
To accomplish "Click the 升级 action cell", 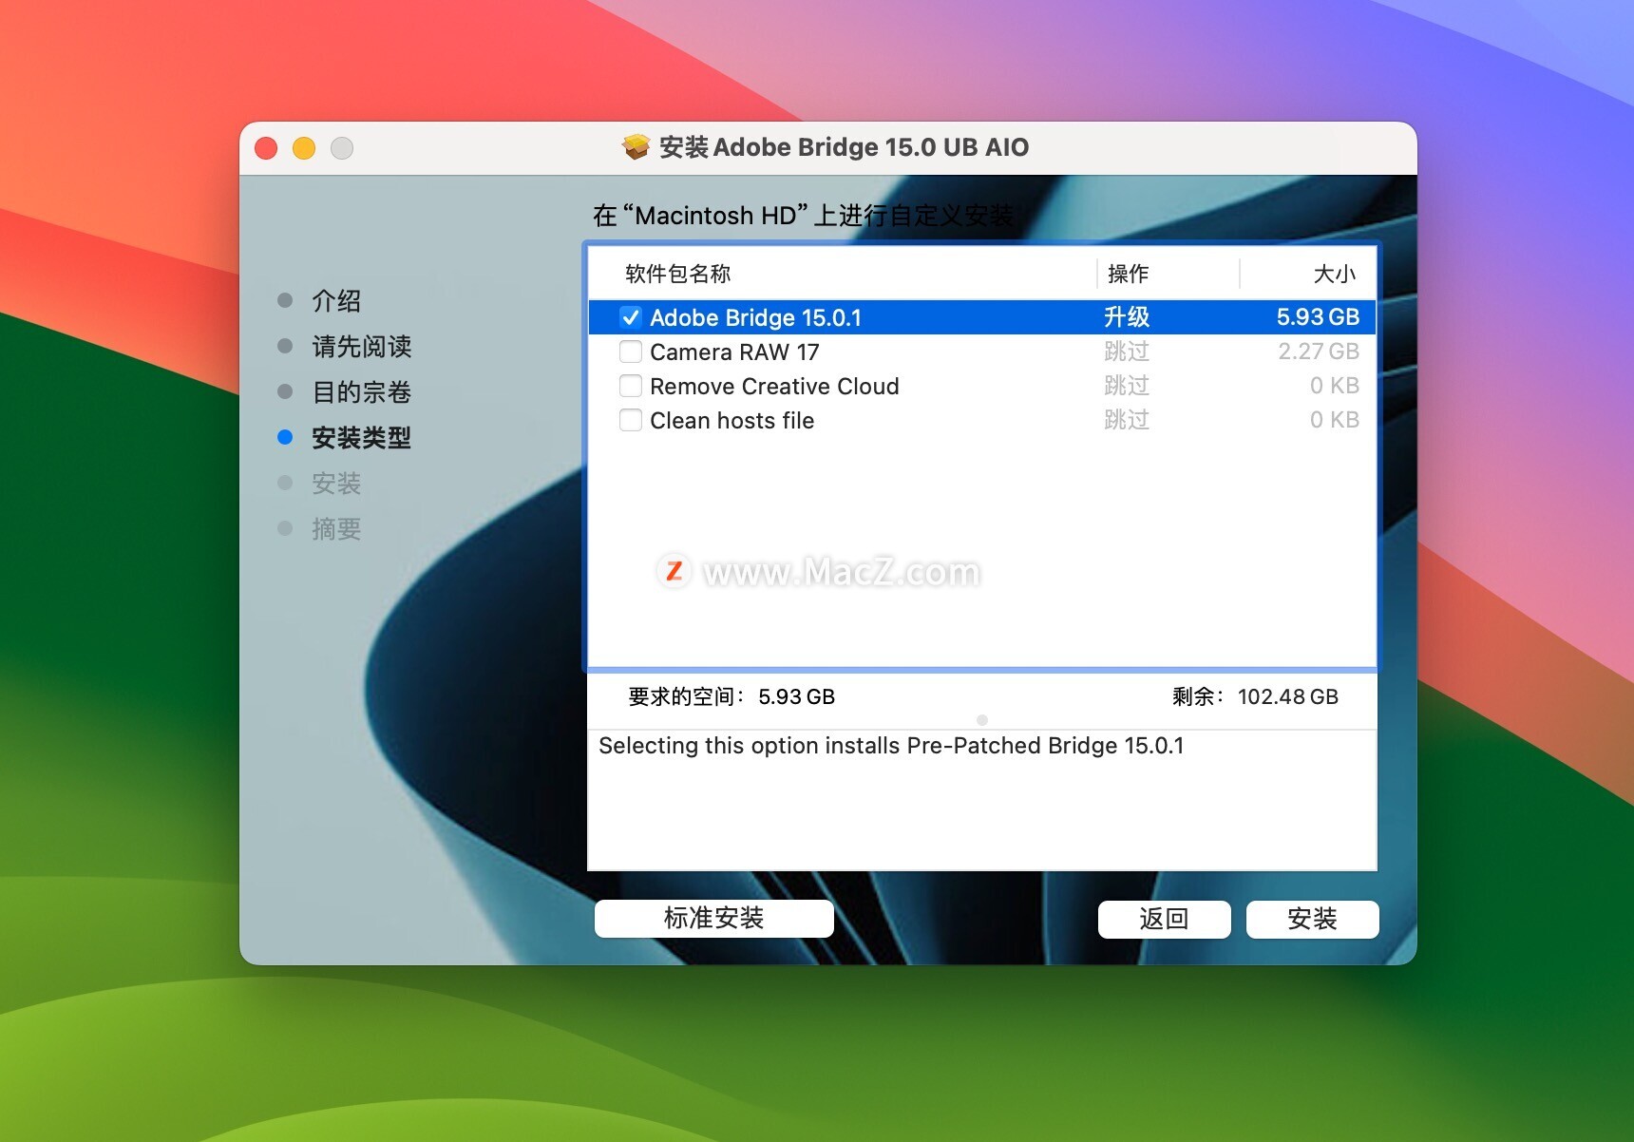I will pos(1127,316).
